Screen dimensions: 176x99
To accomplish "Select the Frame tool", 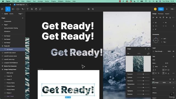I will point(13,9).
